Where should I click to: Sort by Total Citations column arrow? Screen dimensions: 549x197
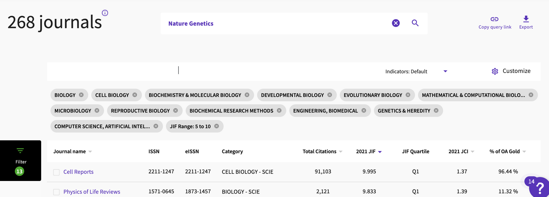341,152
